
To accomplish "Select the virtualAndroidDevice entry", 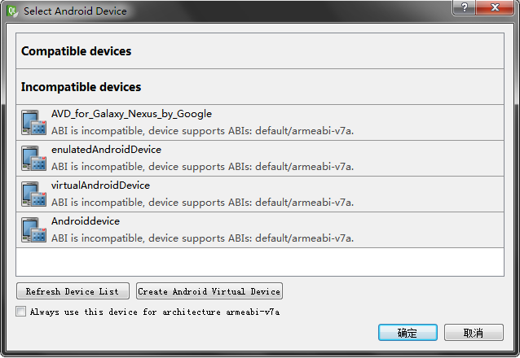I will point(260,194).
